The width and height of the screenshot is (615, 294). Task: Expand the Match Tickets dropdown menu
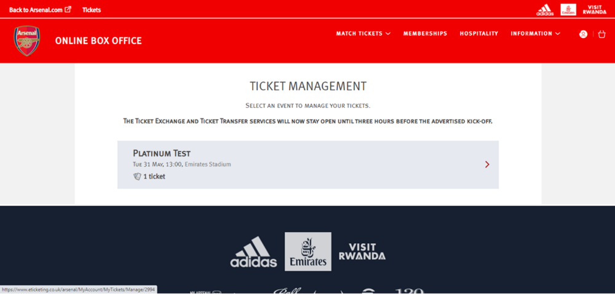pyautogui.click(x=363, y=34)
